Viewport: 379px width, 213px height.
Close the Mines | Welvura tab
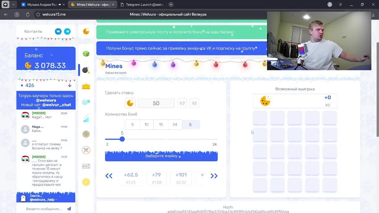(x=113, y=5)
